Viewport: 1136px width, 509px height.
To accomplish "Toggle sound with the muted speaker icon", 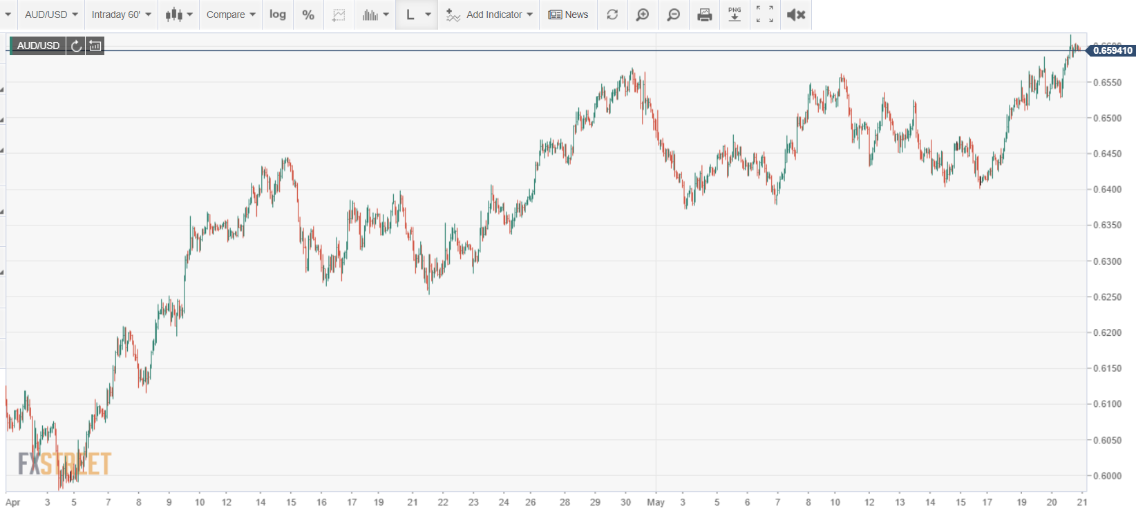I will pos(796,14).
